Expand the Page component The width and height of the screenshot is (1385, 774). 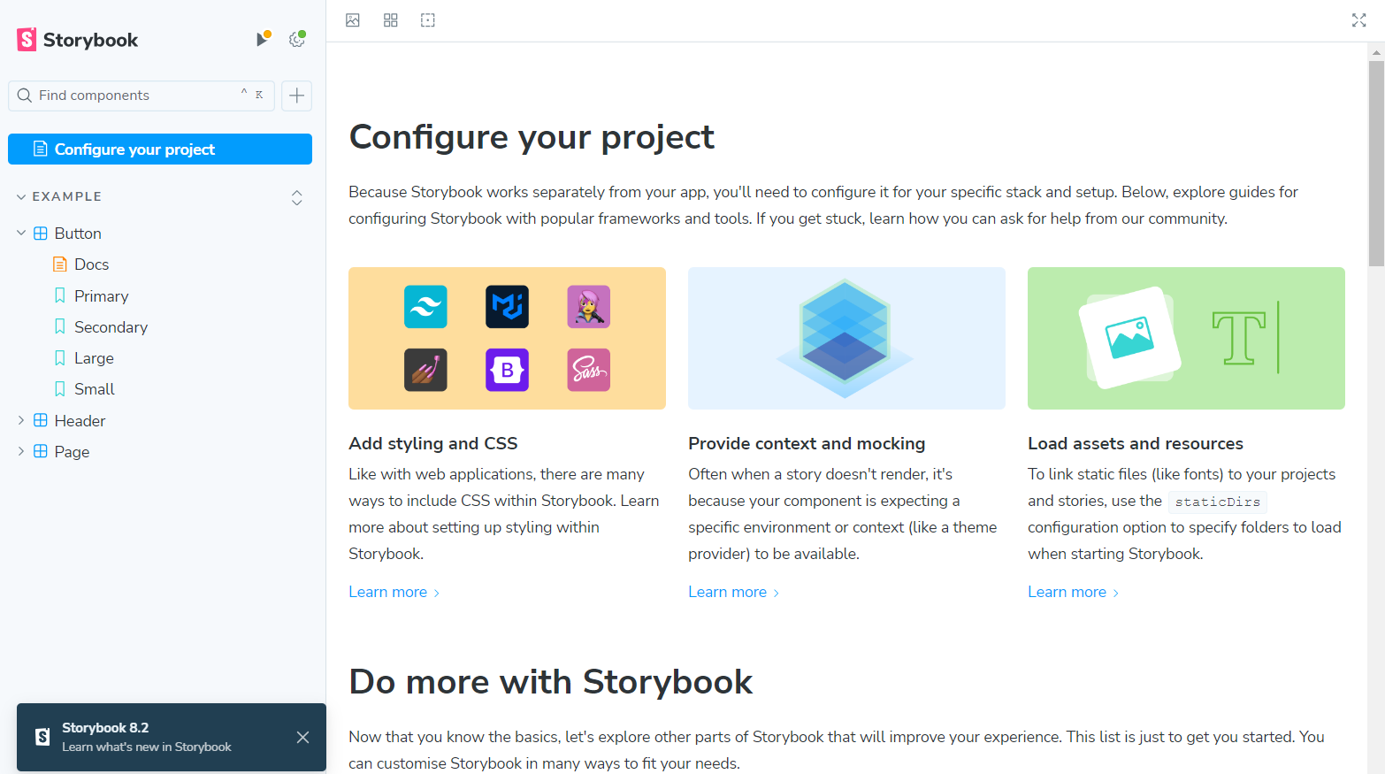pyautogui.click(x=21, y=452)
